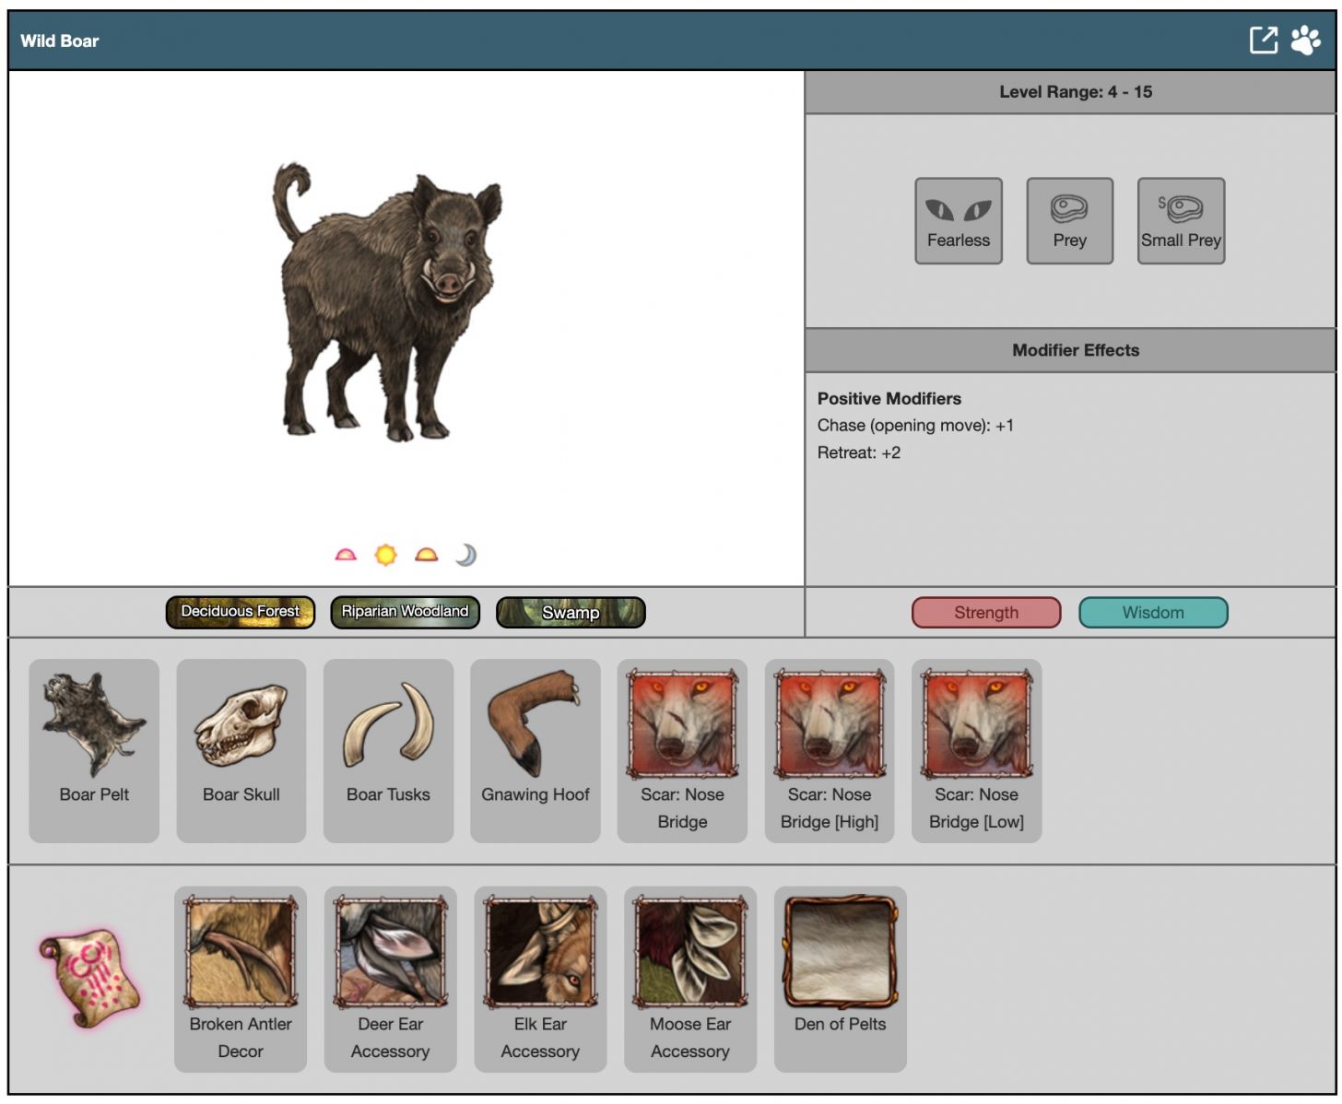
Task: Click the yellow sun day icon
Action: tap(385, 555)
